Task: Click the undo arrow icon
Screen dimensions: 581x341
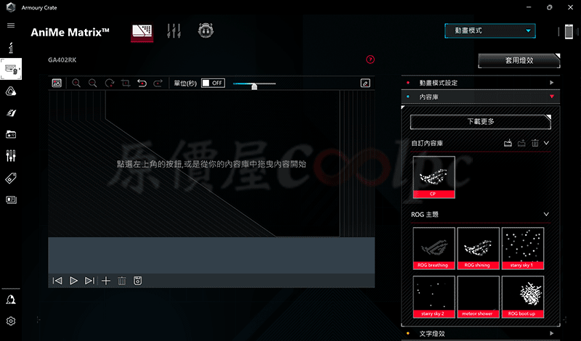Action: point(142,83)
